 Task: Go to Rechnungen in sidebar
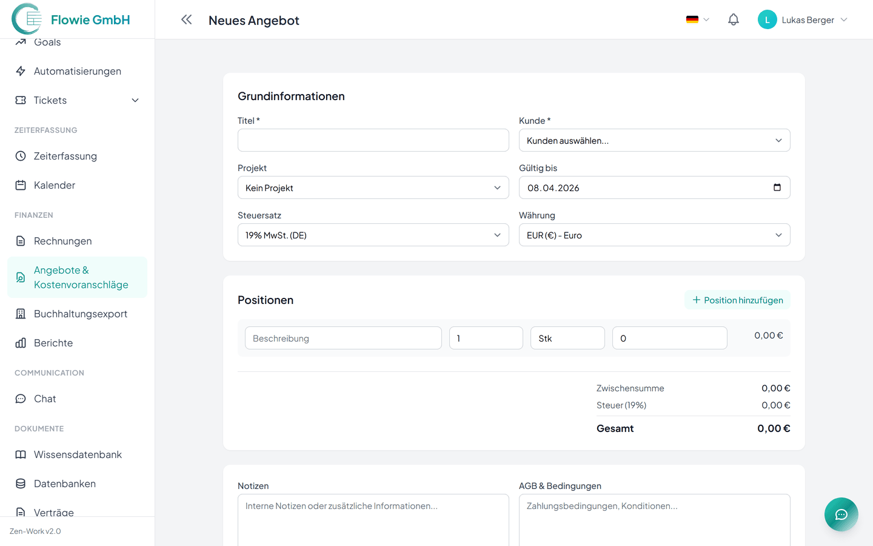(63, 241)
